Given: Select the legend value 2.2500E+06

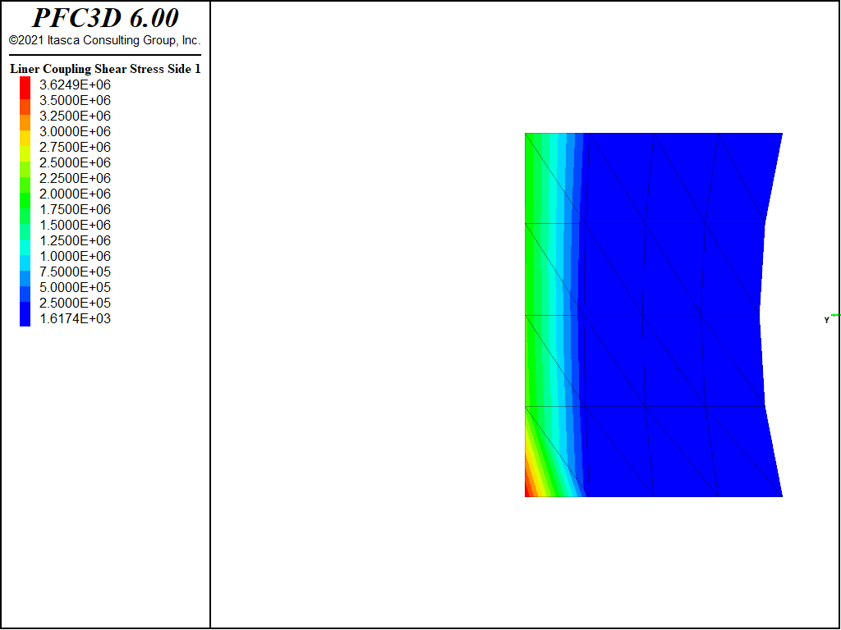Looking at the screenshot, I should click(x=75, y=178).
